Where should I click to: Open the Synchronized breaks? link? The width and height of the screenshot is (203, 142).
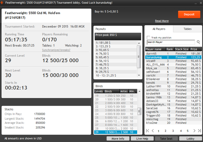tap(56, 50)
